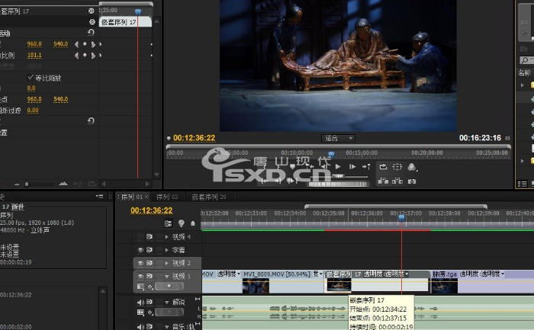Play the program monitor

338,167
